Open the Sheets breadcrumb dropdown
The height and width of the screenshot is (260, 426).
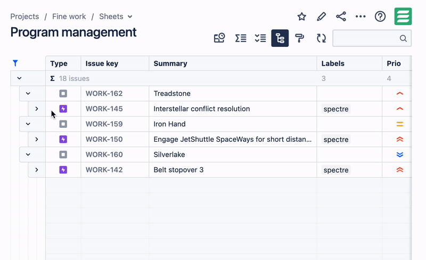(x=116, y=17)
